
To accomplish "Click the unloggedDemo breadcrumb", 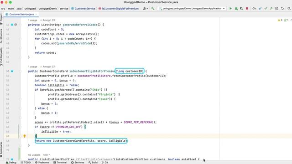I will [47, 9].
